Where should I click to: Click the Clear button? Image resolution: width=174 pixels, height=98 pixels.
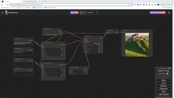click(x=163, y=91)
